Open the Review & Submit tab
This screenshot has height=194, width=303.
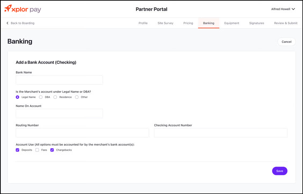(286, 23)
